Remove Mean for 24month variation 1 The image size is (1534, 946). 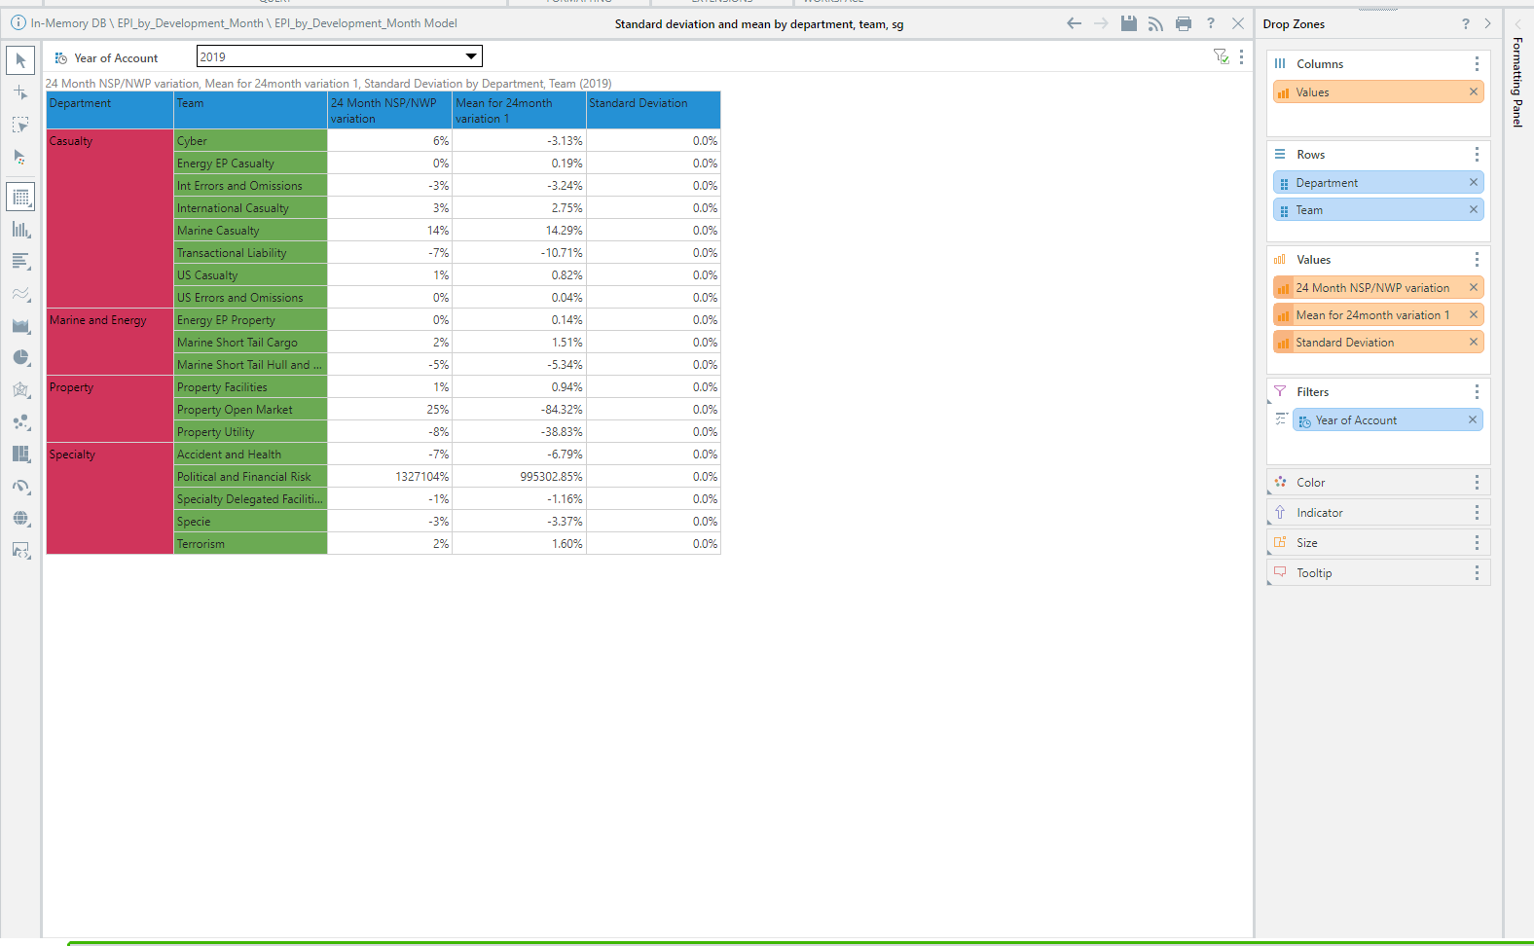(1474, 314)
